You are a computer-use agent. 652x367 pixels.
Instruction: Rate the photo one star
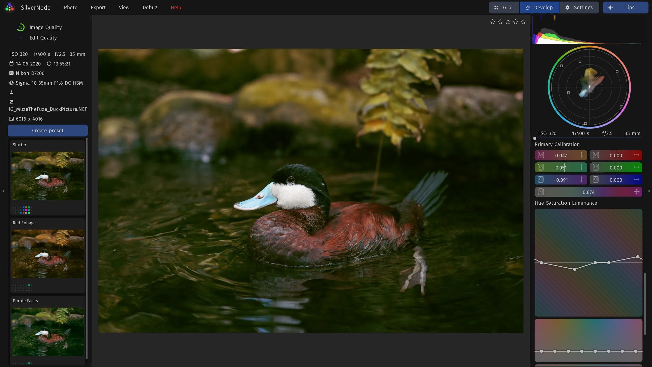coord(493,22)
